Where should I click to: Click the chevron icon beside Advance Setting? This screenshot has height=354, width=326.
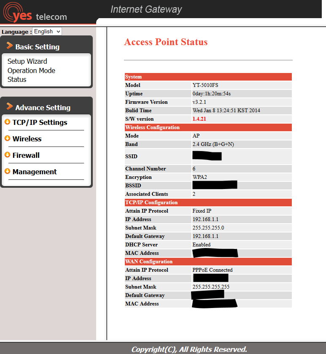point(9,107)
